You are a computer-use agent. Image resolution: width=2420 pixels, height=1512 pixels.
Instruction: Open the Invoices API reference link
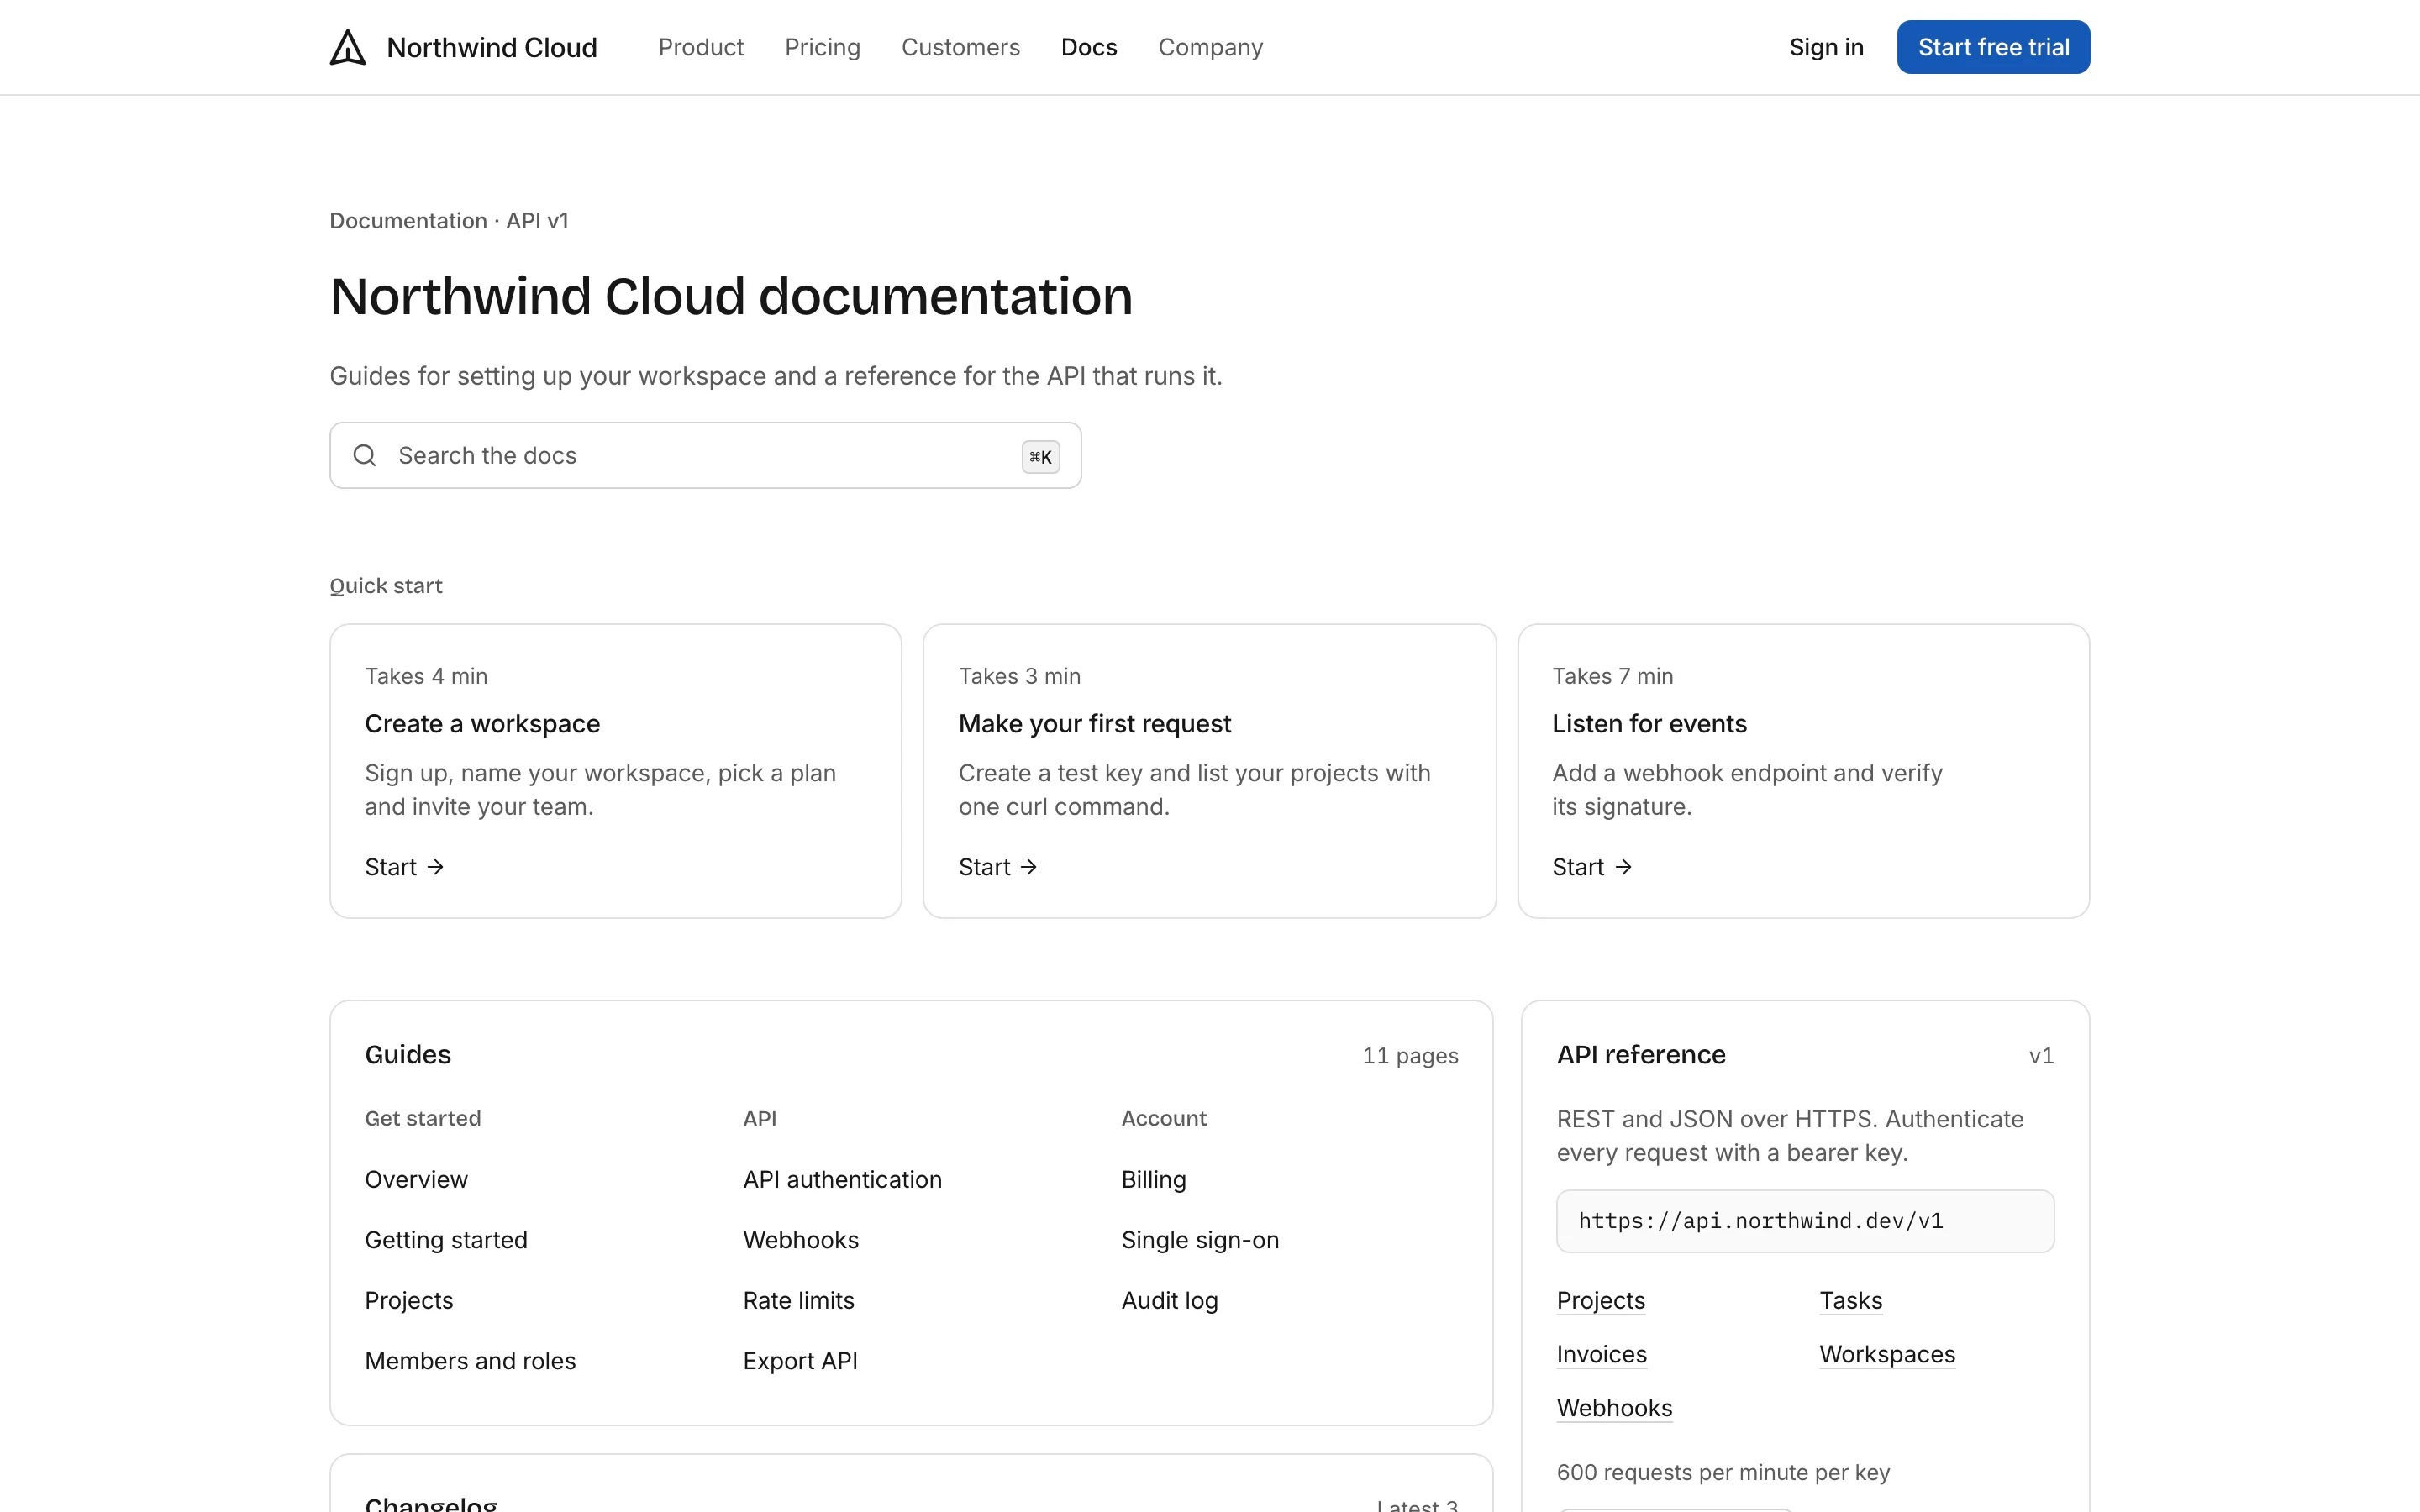point(1601,1354)
